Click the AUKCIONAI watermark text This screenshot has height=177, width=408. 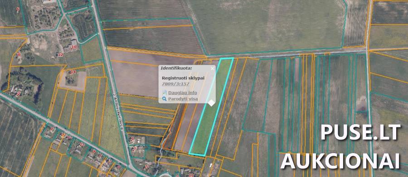pos(340,161)
